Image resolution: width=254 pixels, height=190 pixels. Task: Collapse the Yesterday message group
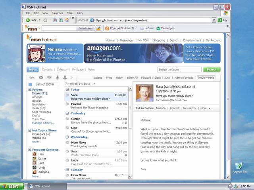click(67, 113)
